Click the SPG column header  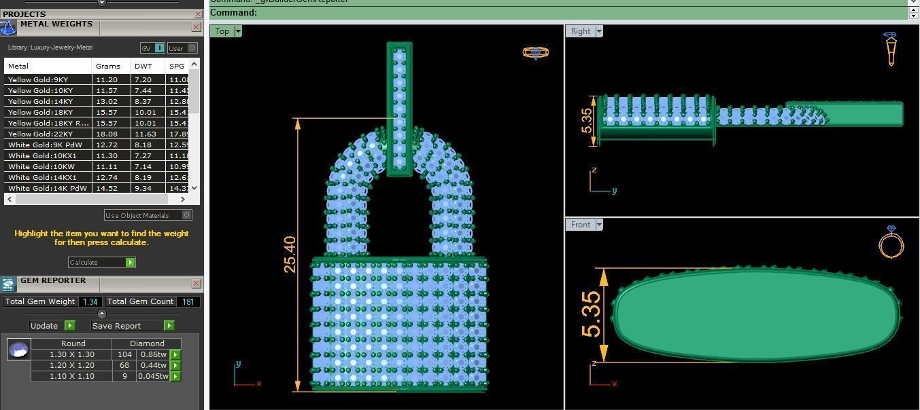click(177, 66)
